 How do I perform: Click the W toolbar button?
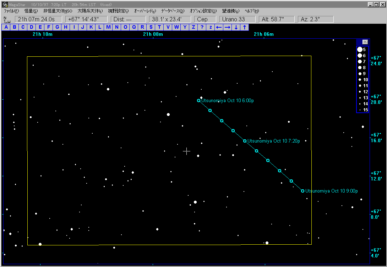tap(176, 27)
